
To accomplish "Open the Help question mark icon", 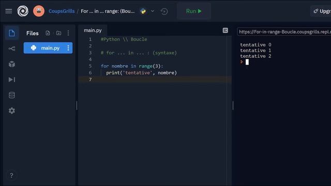I will (x=11, y=175).
